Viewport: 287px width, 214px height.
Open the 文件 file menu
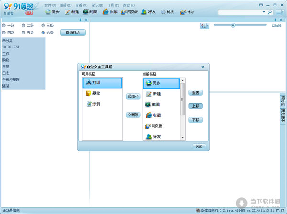(x=48, y=4)
